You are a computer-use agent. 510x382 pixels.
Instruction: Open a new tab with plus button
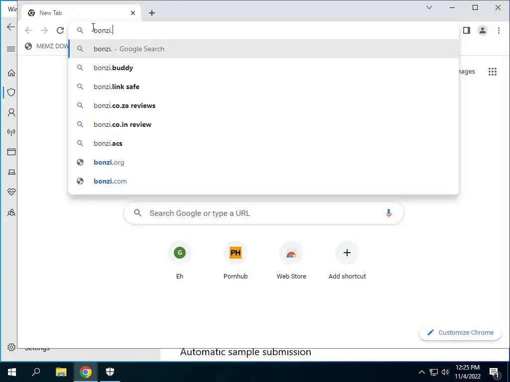[x=152, y=13]
